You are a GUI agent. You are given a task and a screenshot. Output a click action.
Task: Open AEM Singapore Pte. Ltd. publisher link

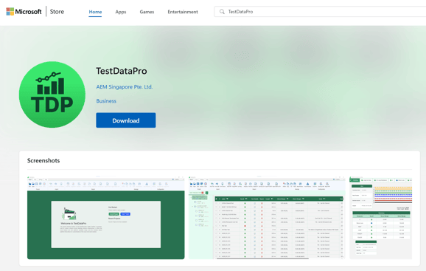click(x=125, y=87)
